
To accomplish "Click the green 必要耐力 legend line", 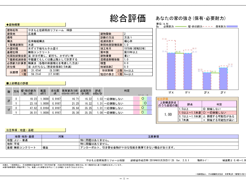I will click(181, 27).
